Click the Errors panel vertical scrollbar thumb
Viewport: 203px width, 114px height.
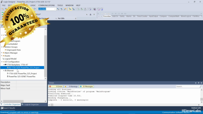point(202,99)
